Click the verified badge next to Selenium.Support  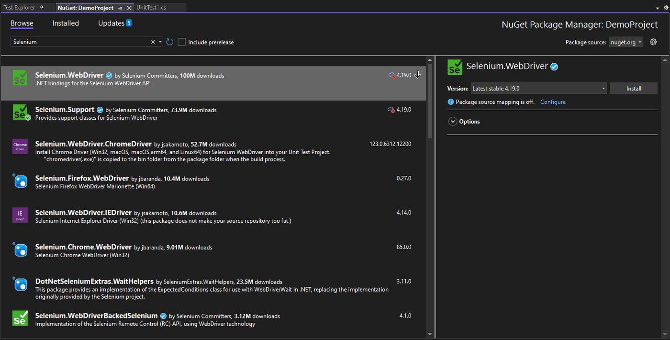(100, 110)
